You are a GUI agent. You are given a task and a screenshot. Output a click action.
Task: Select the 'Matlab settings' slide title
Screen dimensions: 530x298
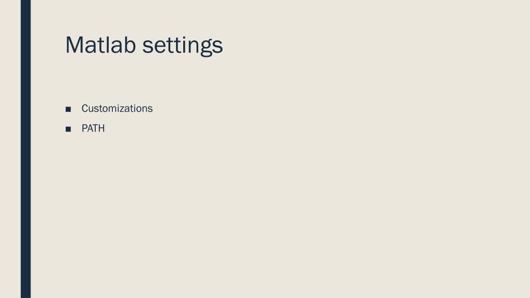(x=144, y=46)
